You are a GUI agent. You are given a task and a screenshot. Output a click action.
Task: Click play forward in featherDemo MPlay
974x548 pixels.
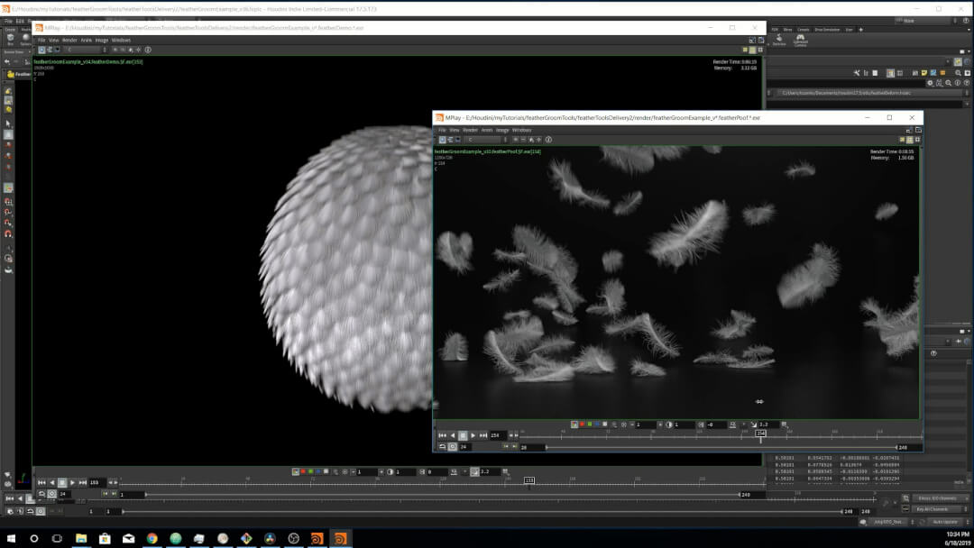coord(72,482)
